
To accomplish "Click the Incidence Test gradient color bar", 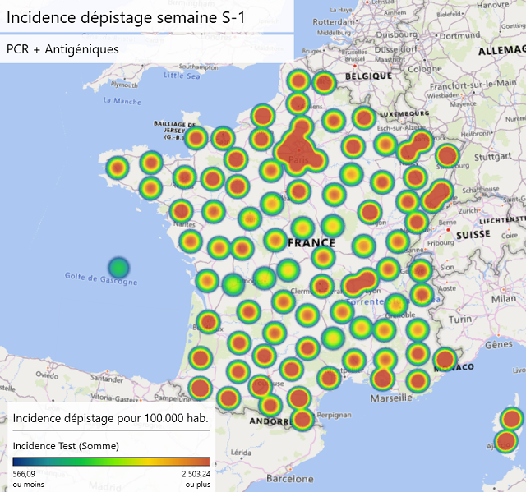I will 112,462.
